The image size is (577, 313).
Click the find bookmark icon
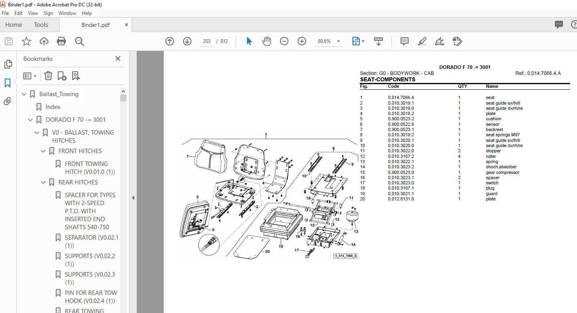[x=76, y=76]
